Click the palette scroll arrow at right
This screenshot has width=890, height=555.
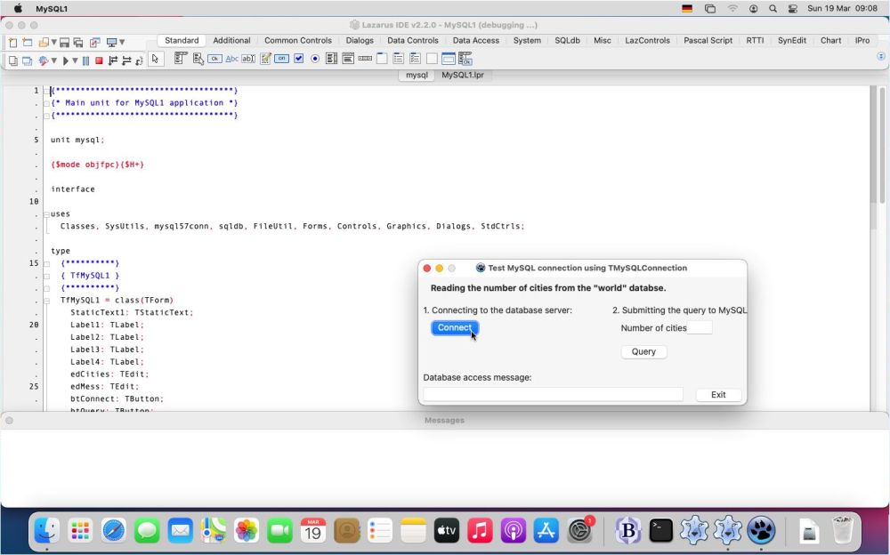tap(881, 56)
